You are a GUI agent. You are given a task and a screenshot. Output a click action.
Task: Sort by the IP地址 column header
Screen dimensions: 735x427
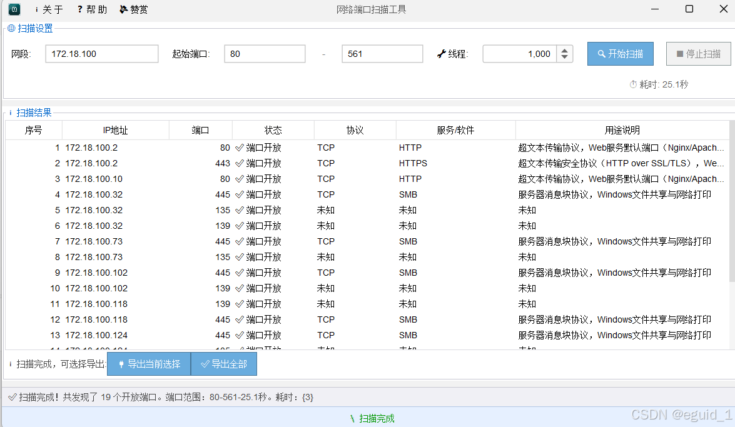point(115,130)
